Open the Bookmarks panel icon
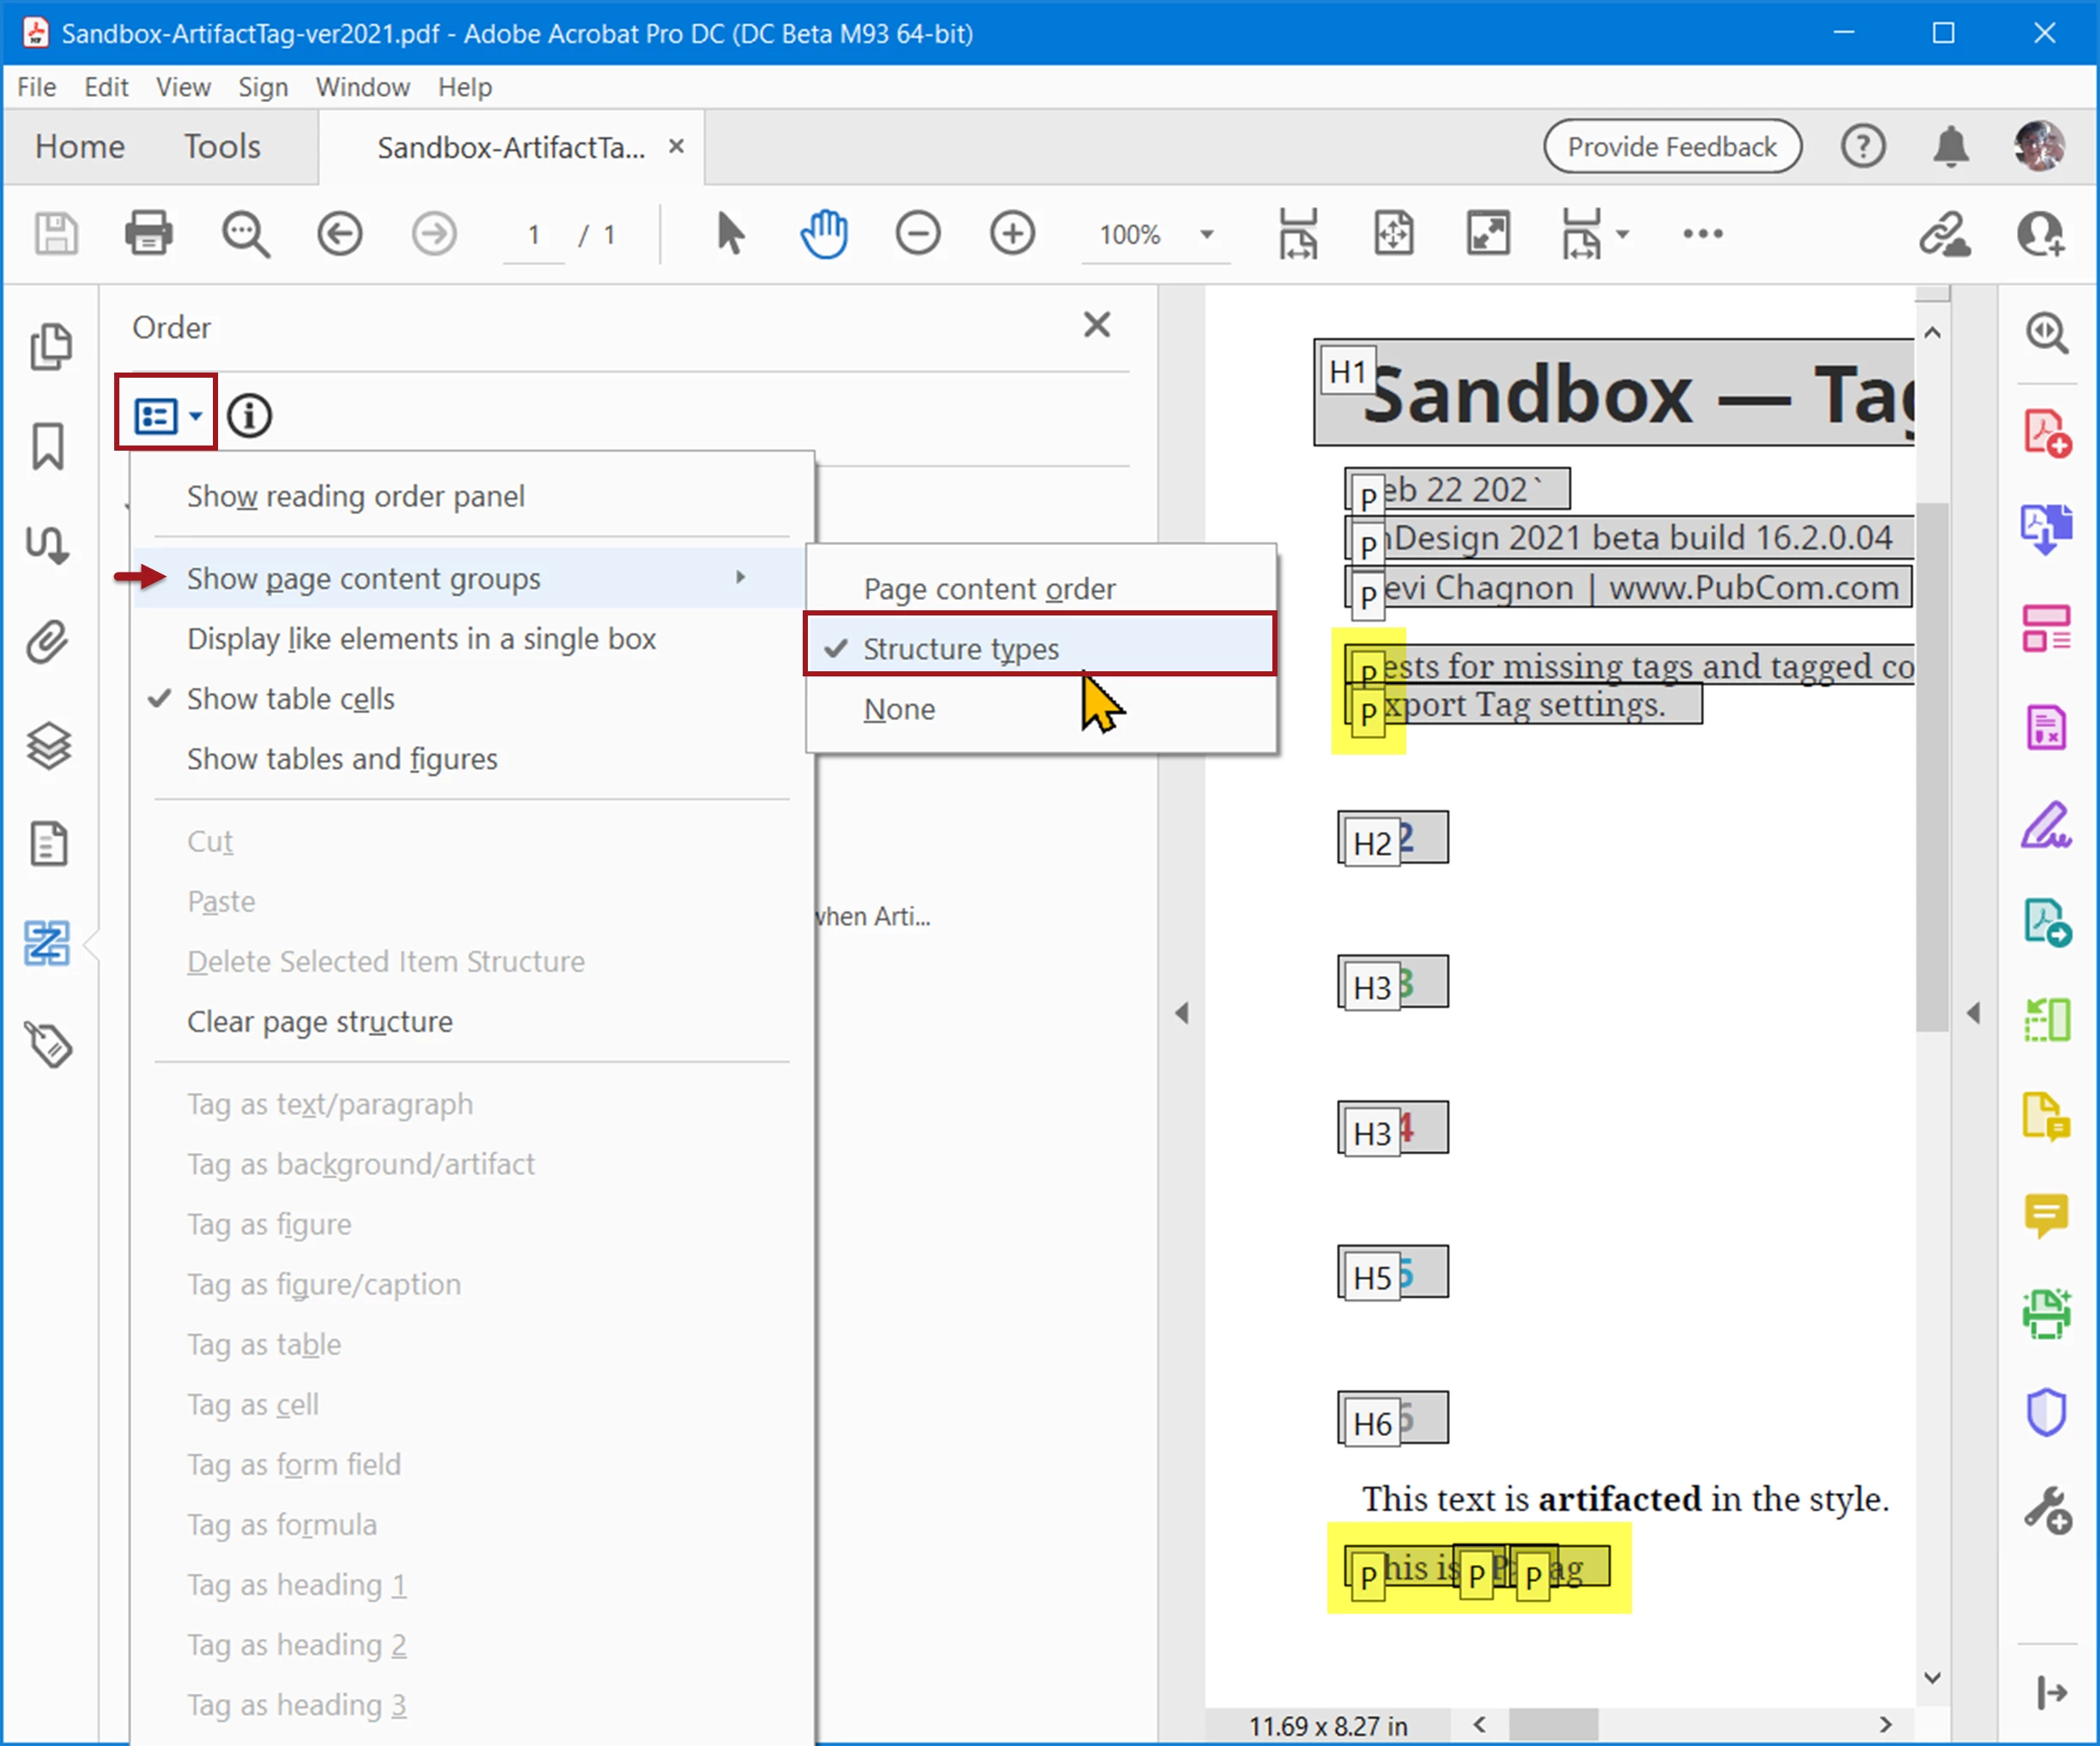 48,446
